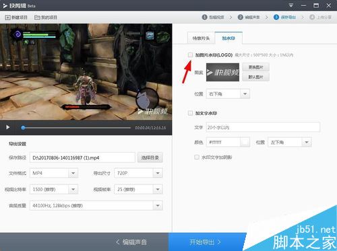337x251 pixels.
Task: Play the video preview
Action: (x=7, y=127)
